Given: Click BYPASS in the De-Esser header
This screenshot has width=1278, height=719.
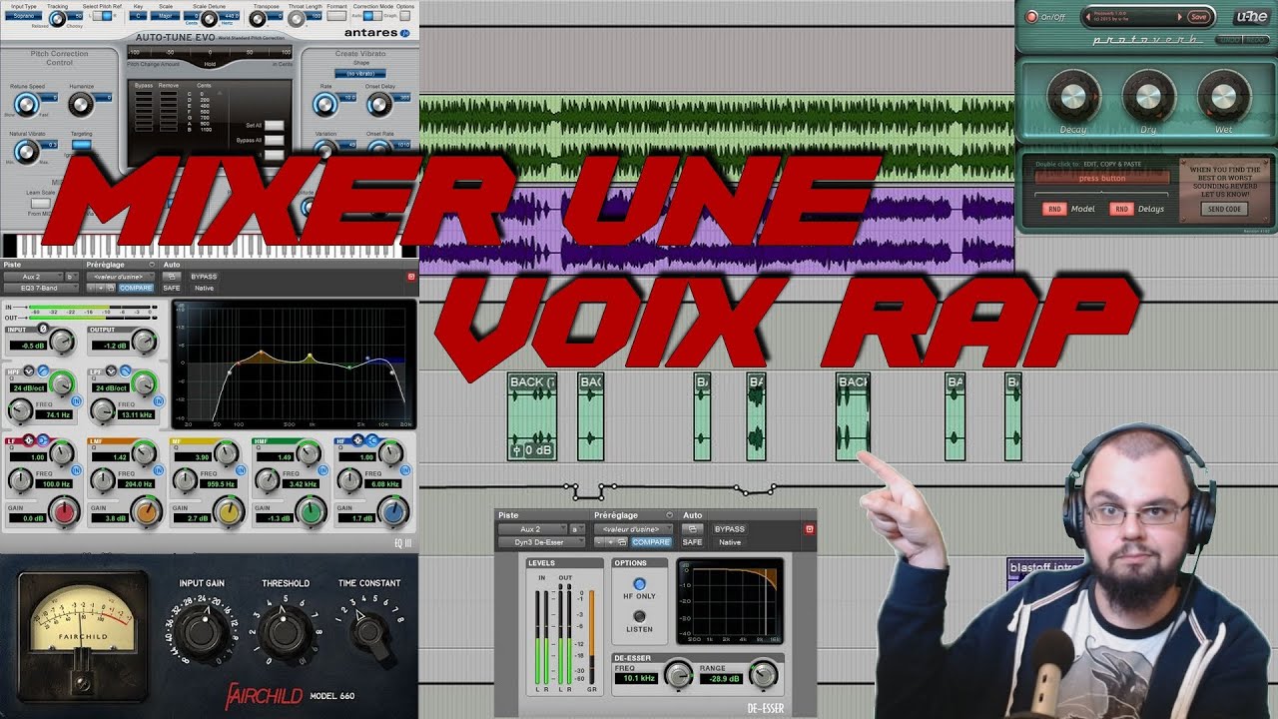Looking at the screenshot, I should click(x=729, y=529).
